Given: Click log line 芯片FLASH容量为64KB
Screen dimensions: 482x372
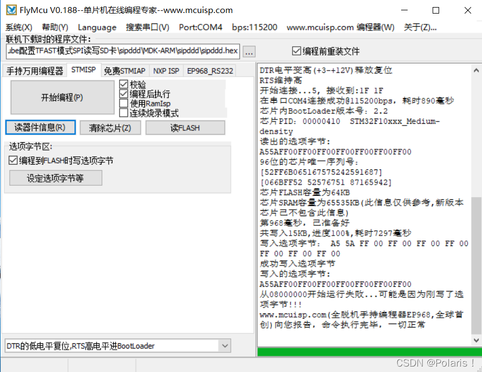Looking at the screenshot, I should [305, 192].
